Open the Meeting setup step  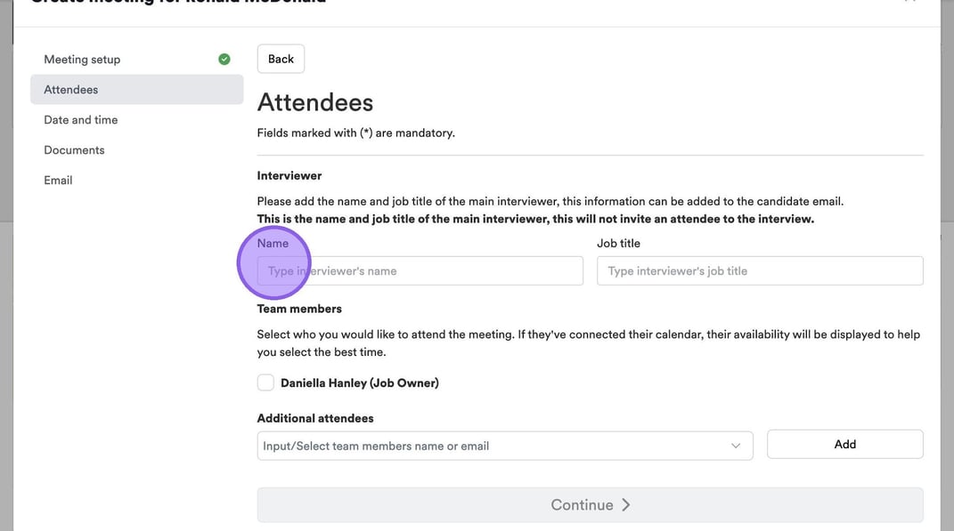click(82, 60)
